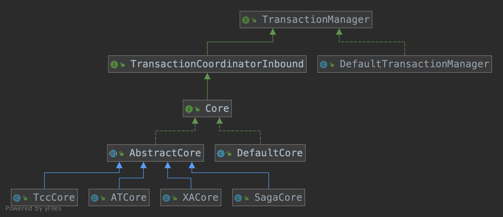Click the Powered by yFiles text
Screen dimensions: 503x217
coord(33,208)
